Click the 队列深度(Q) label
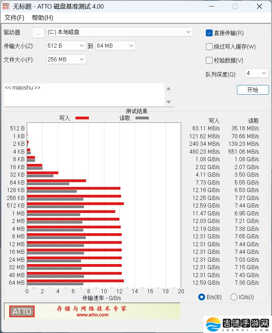This screenshot has width=272, height=333. 221,74
